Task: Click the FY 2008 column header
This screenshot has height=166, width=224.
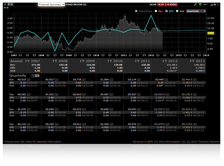Action: [x=60, y=61]
